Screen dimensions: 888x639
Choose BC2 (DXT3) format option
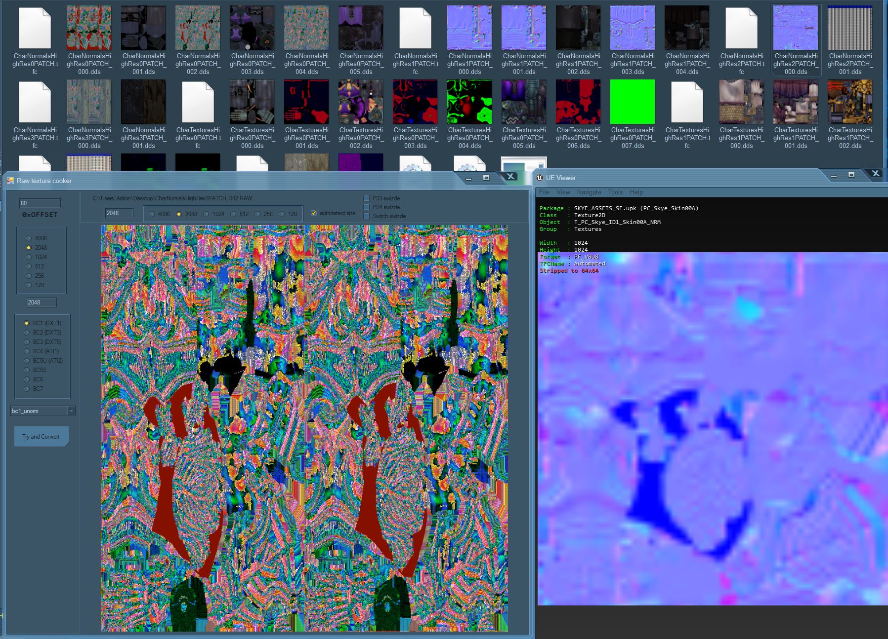click(x=27, y=333)
